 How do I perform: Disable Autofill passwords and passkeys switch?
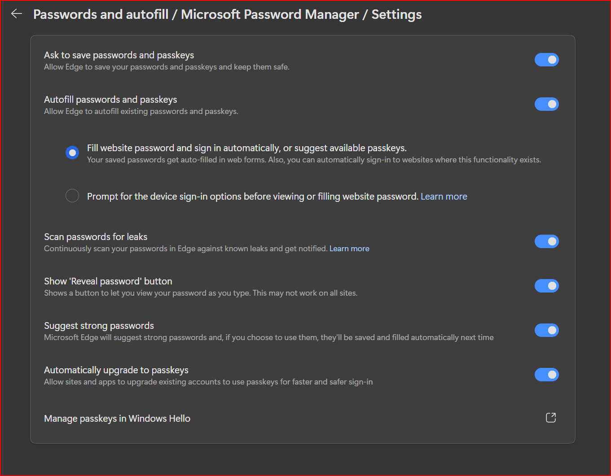click(x=546, y=104)
